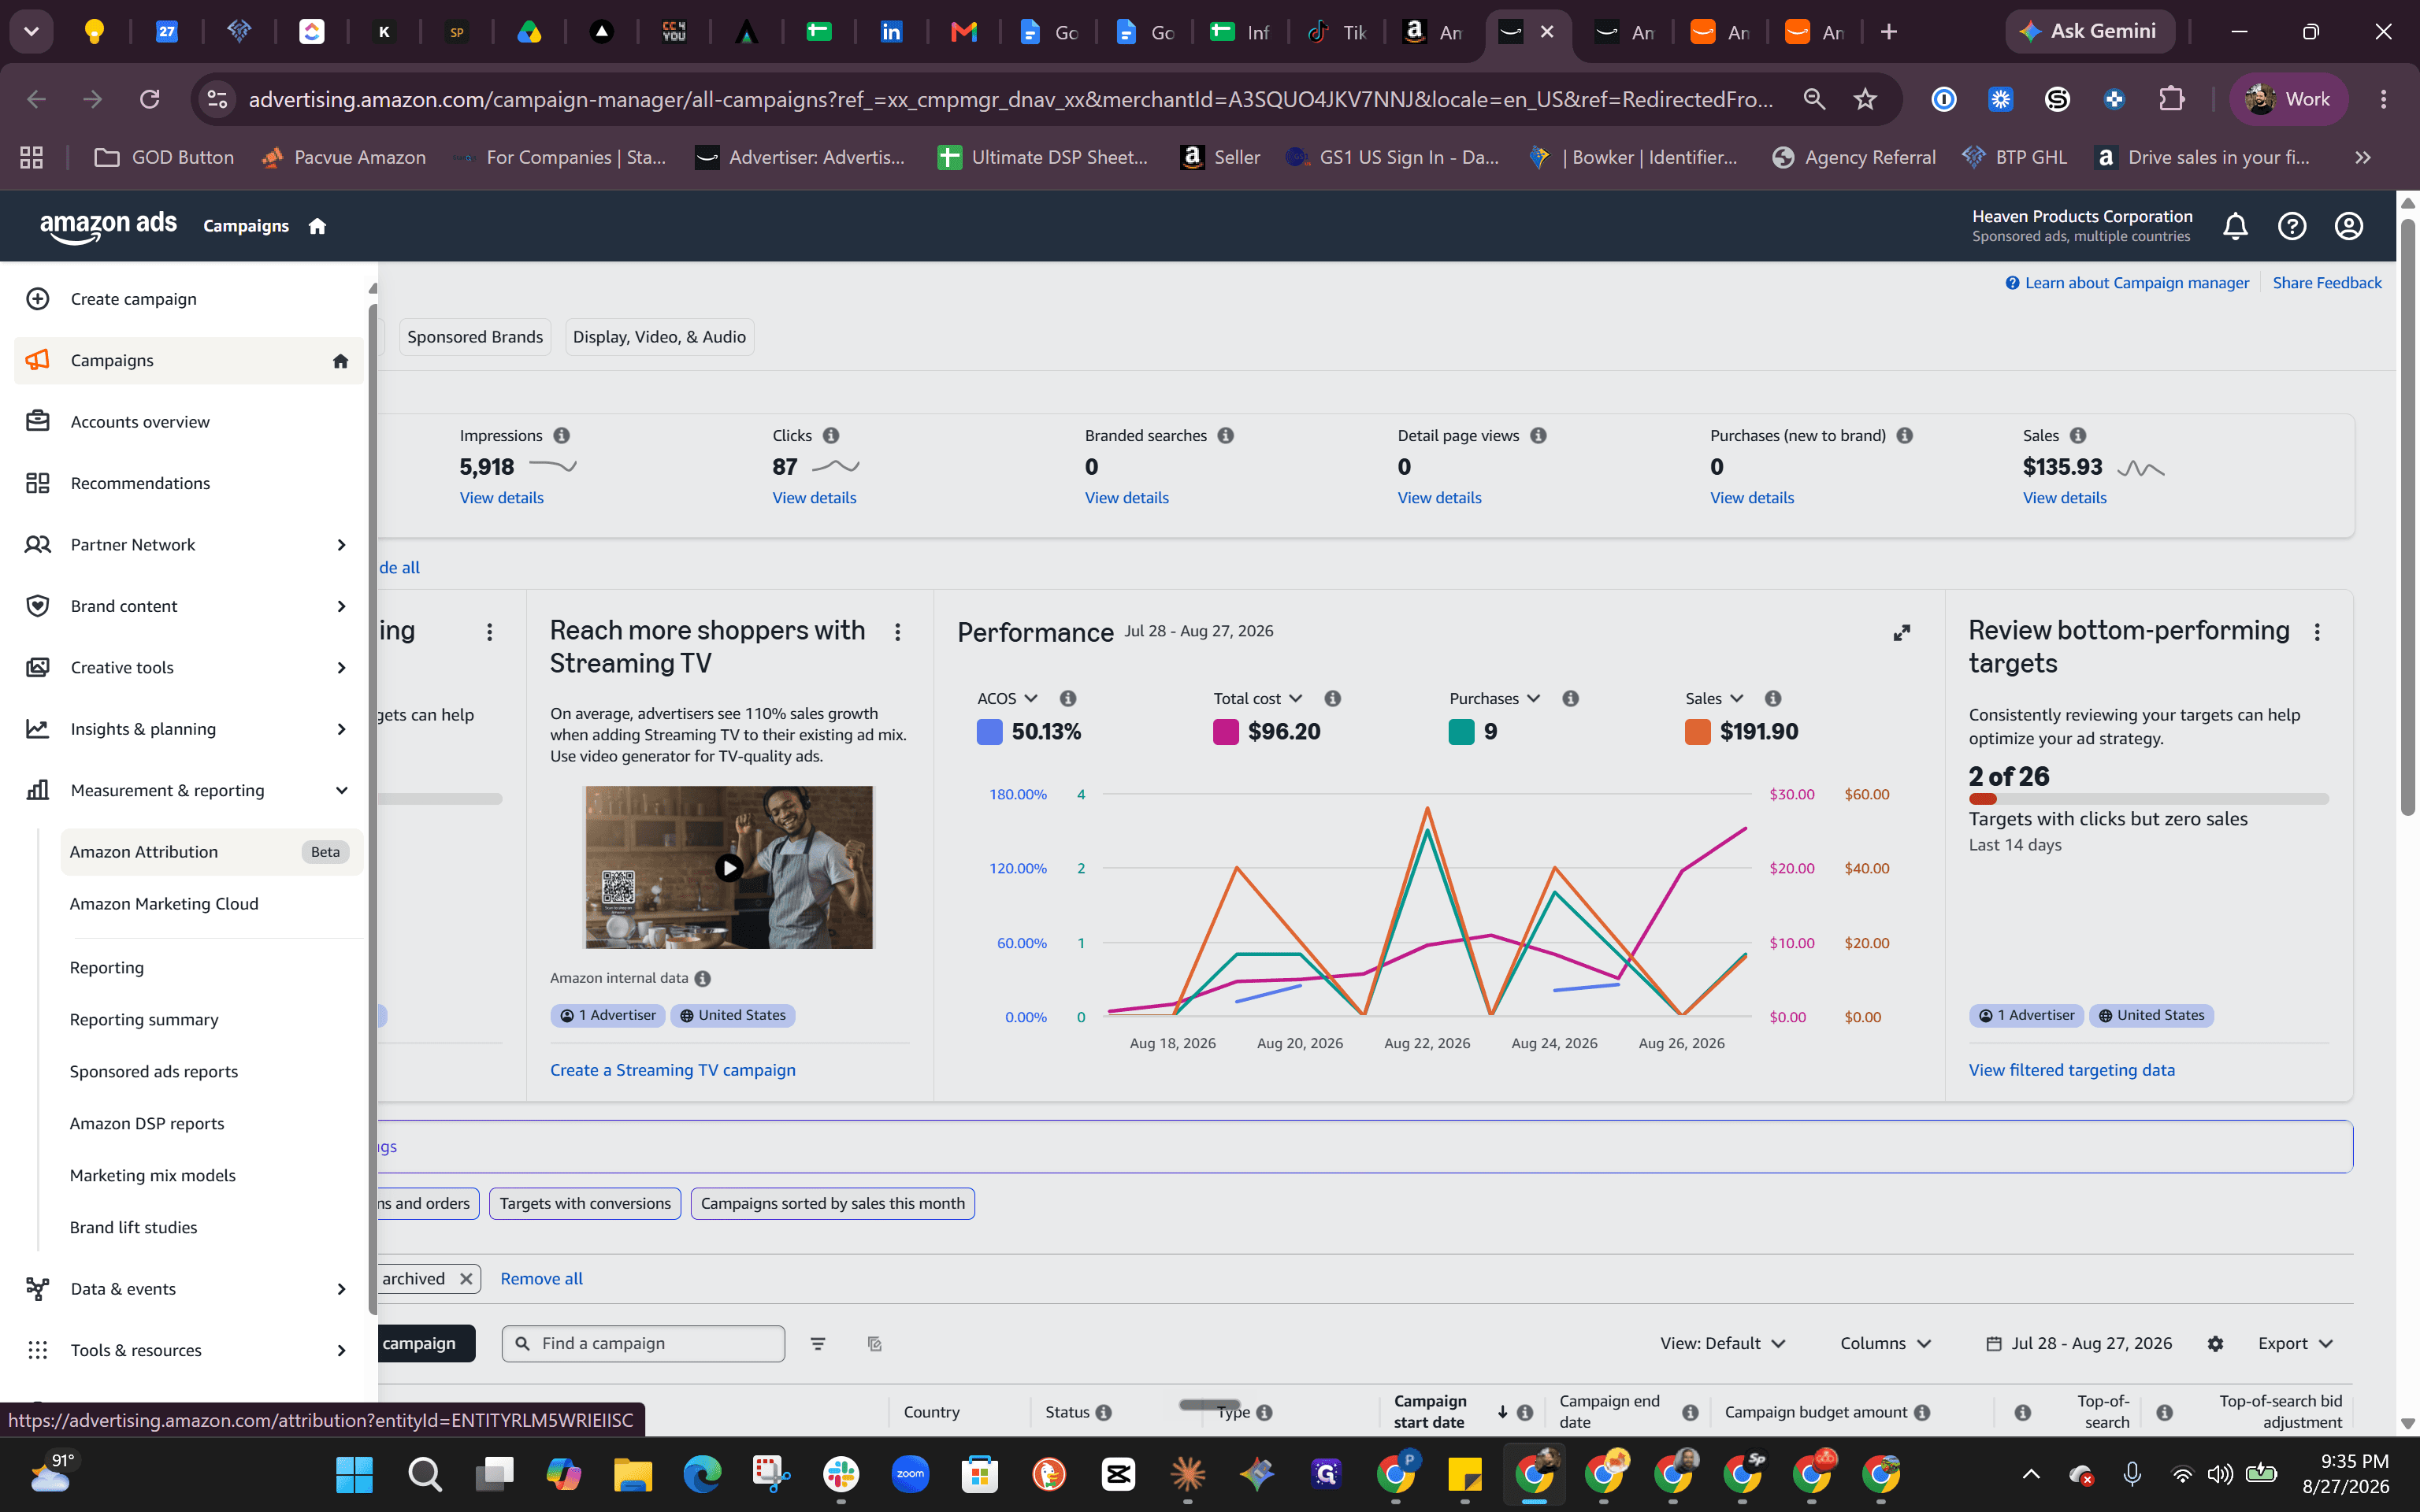Select Targets with conversions quick filter
Viewport: 2420px width, 1512px height.
pyautogui.click(x=585, y=1203)
